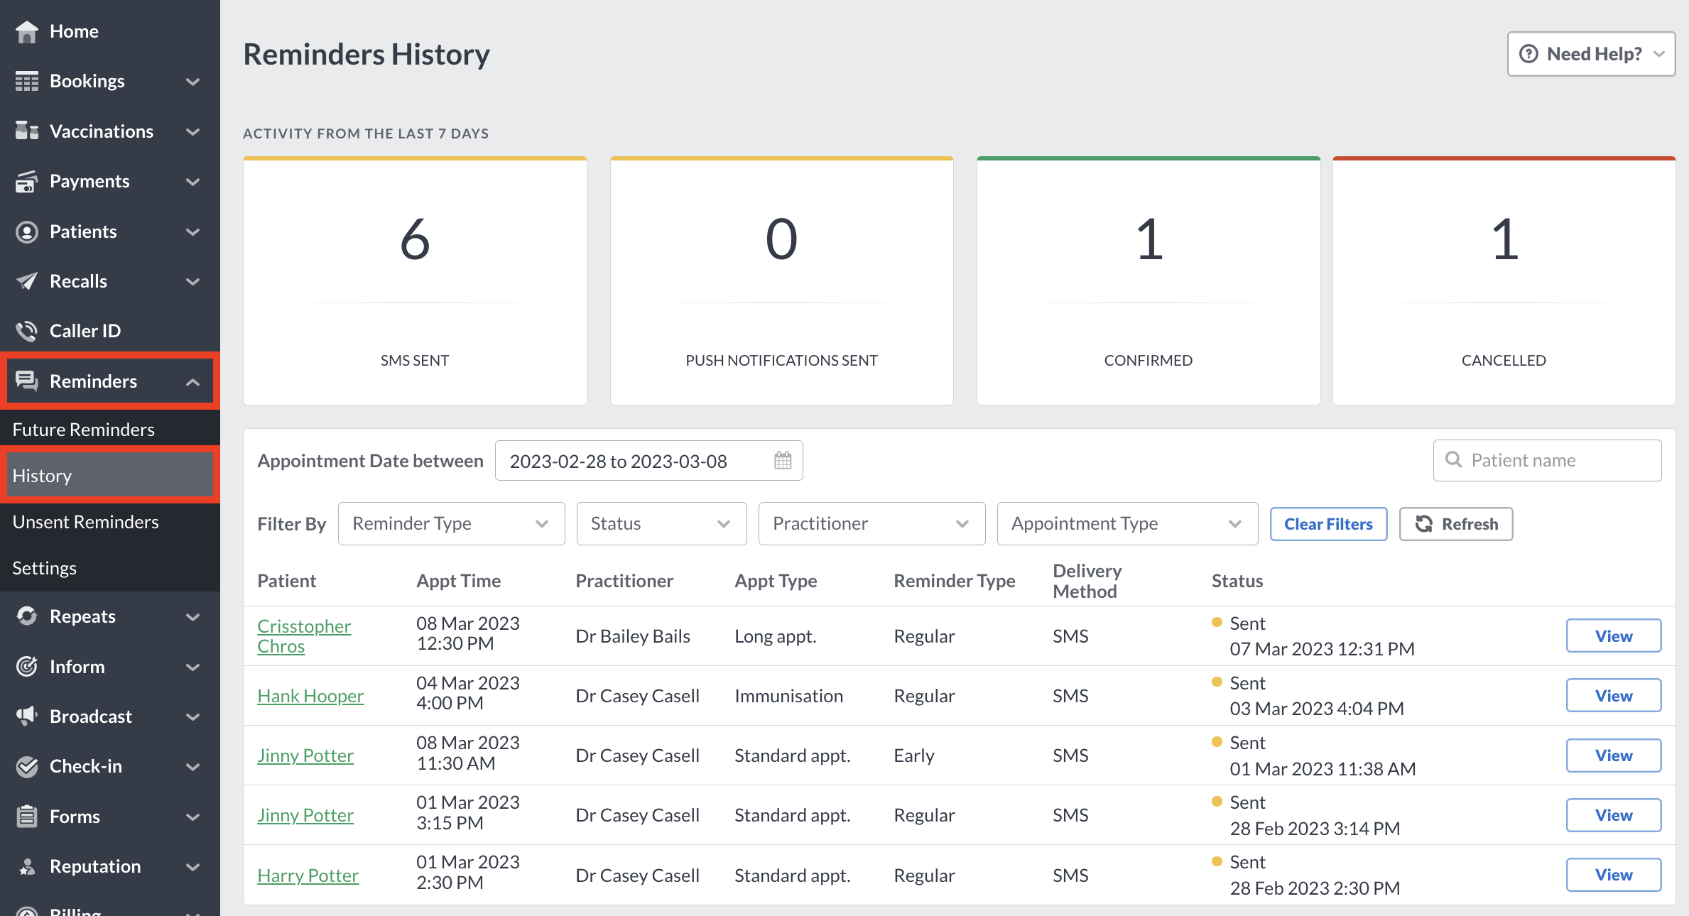
Task: Click the Vaccinations vials icon
Action: (x=27, y=131)
